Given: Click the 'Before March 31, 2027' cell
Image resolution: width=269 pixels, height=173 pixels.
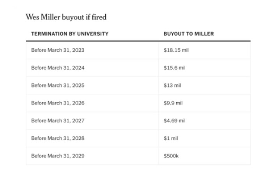Looking at the screenshot, I should (58, 121).
